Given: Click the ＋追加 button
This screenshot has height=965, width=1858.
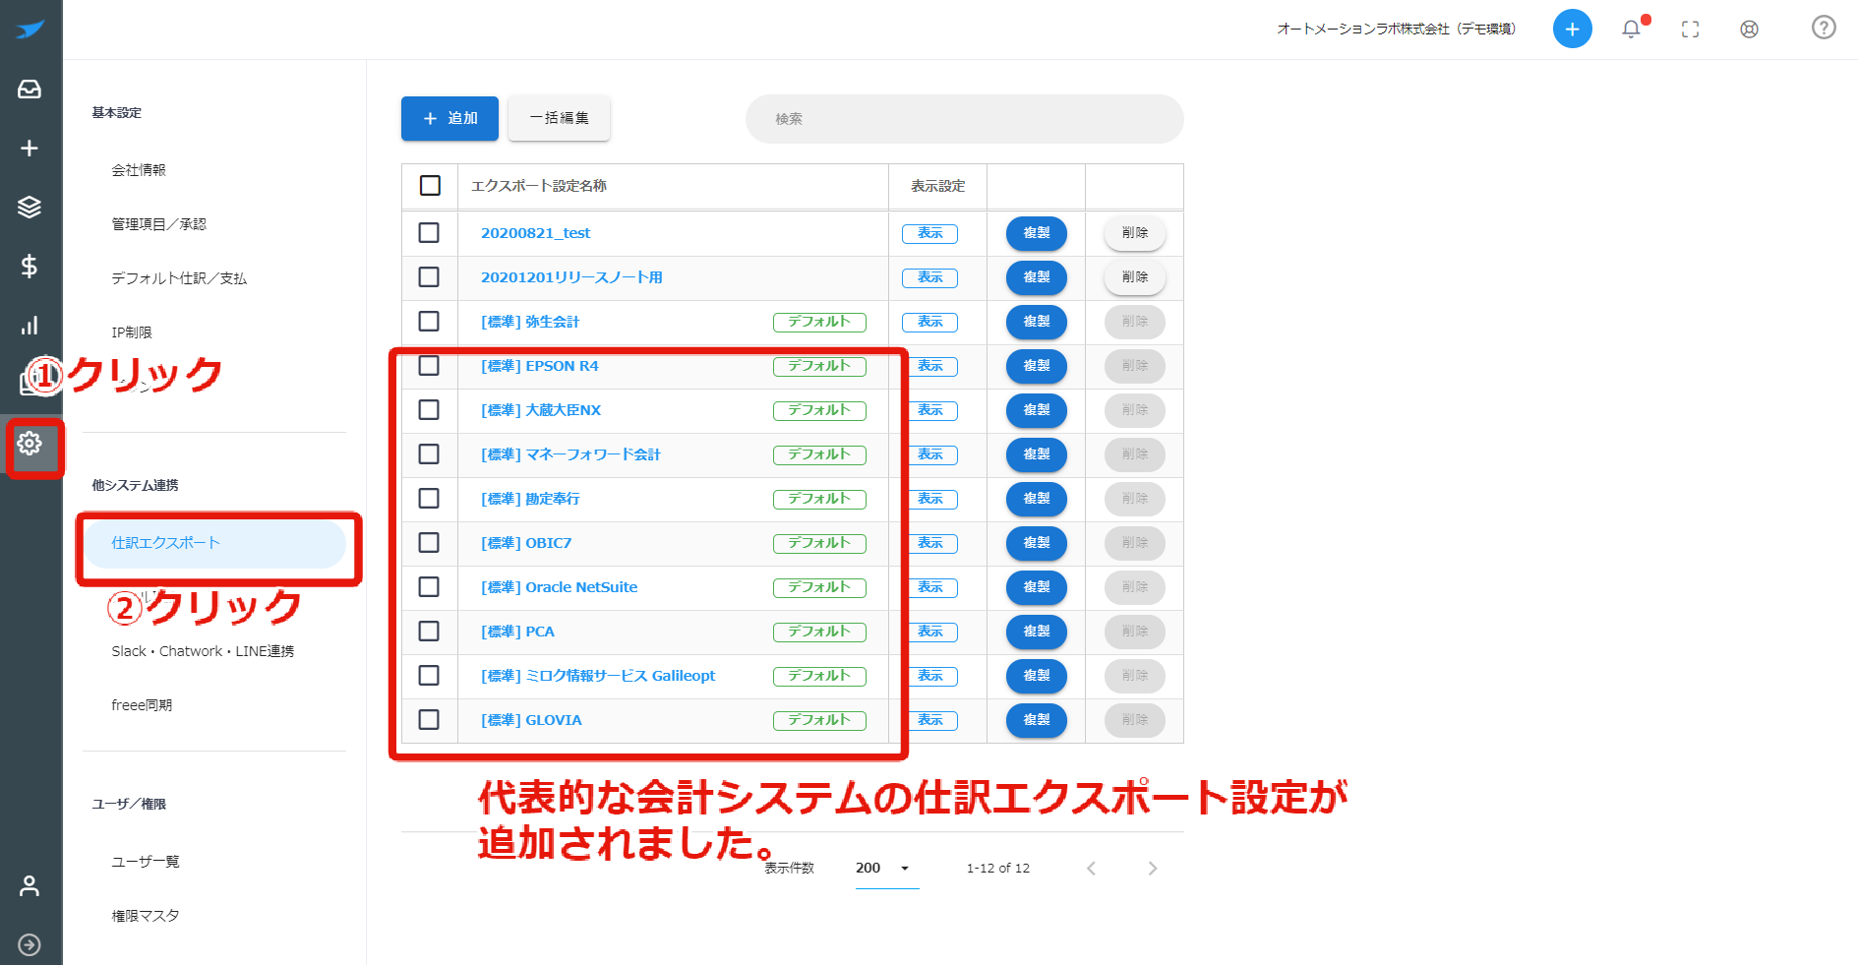Looking at the screenshot, I should [450, 119].
